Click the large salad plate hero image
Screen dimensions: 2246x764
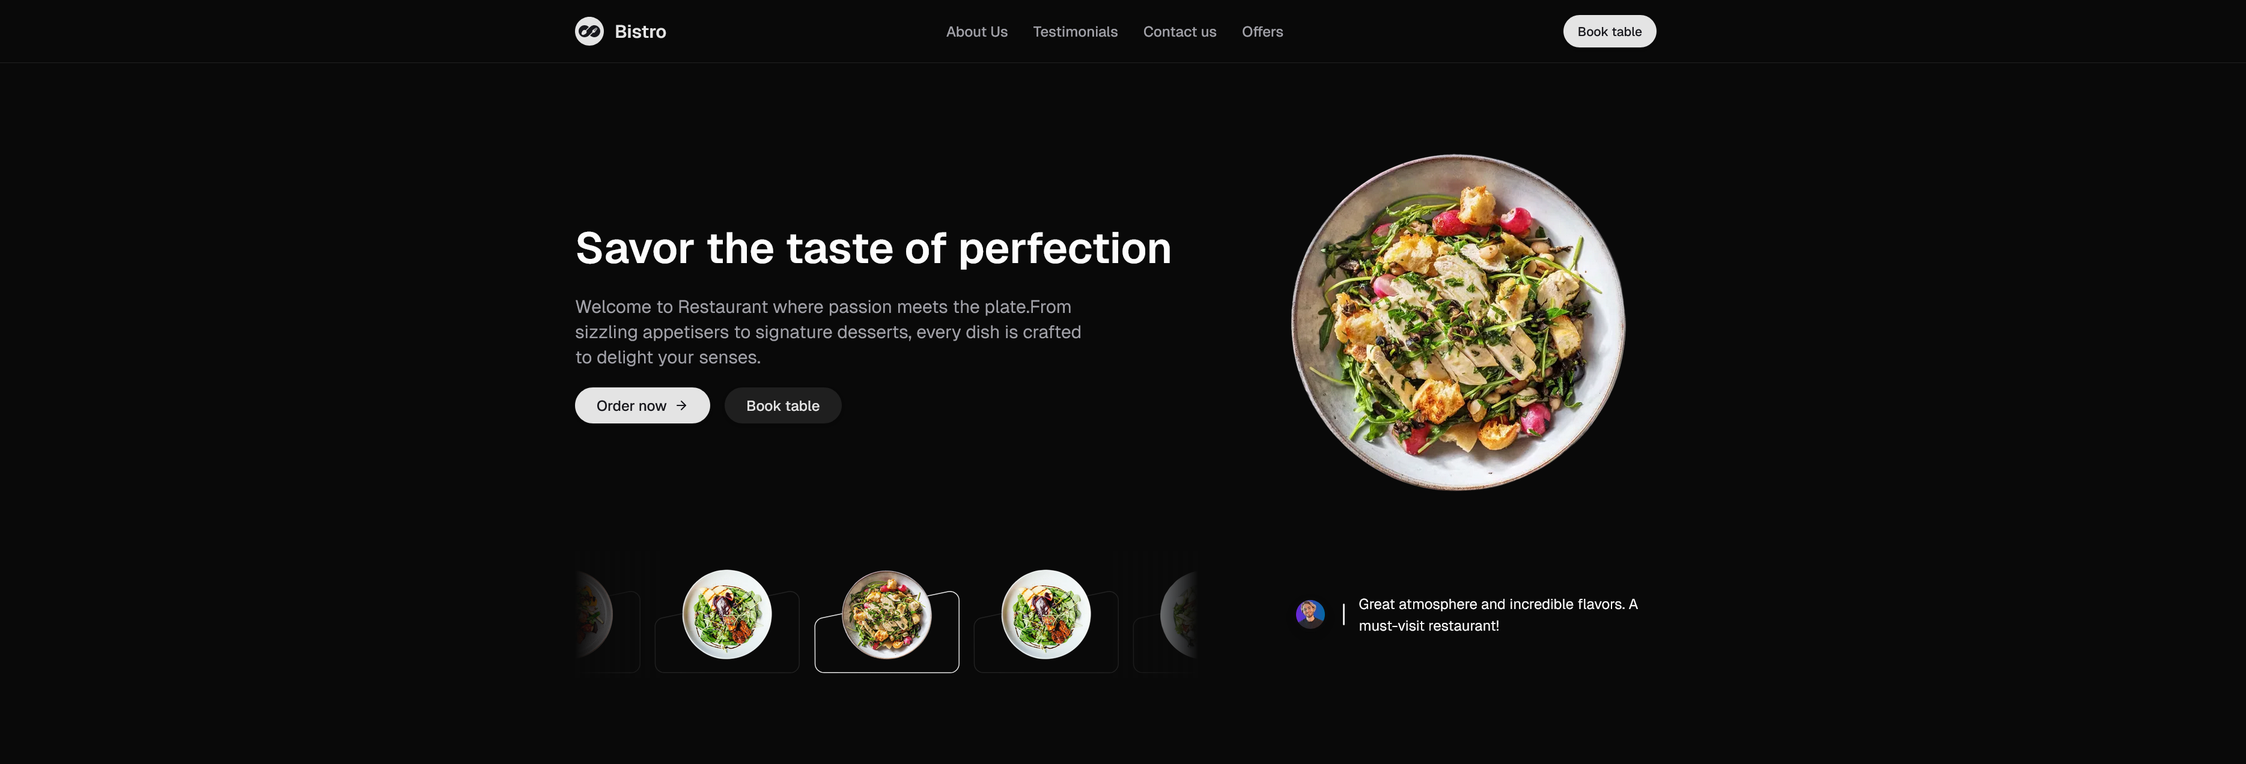(x=1458, y=323)
